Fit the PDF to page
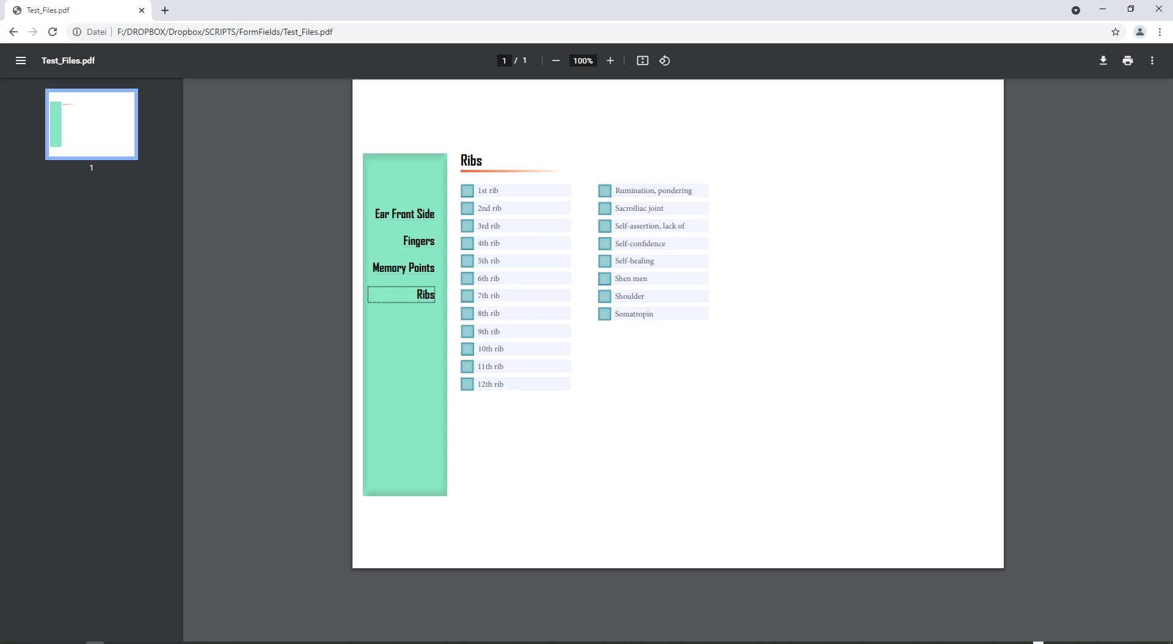1173x644 pixels. pyautogui.click(x=643, y=60)
